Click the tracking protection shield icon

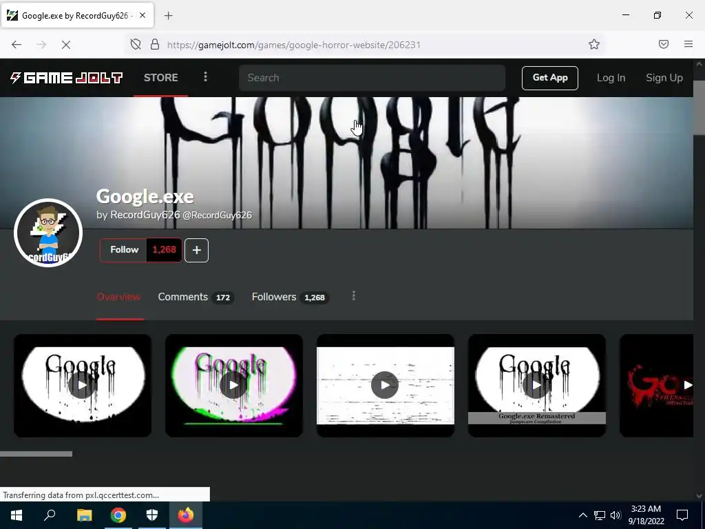click(x=136, y=44)
